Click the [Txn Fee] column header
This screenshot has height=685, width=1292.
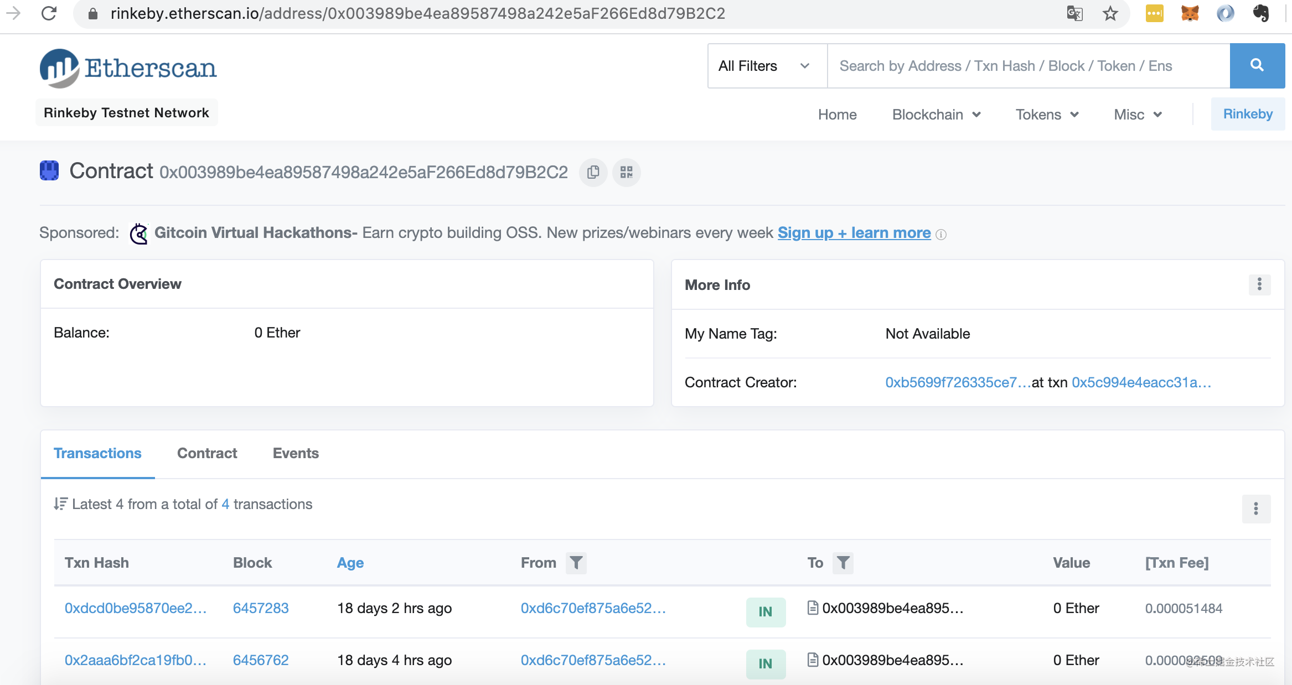[x=1177, y=563]
